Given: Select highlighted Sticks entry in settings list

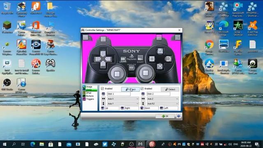Looking at the screenshot, I should tap(90, 90).
